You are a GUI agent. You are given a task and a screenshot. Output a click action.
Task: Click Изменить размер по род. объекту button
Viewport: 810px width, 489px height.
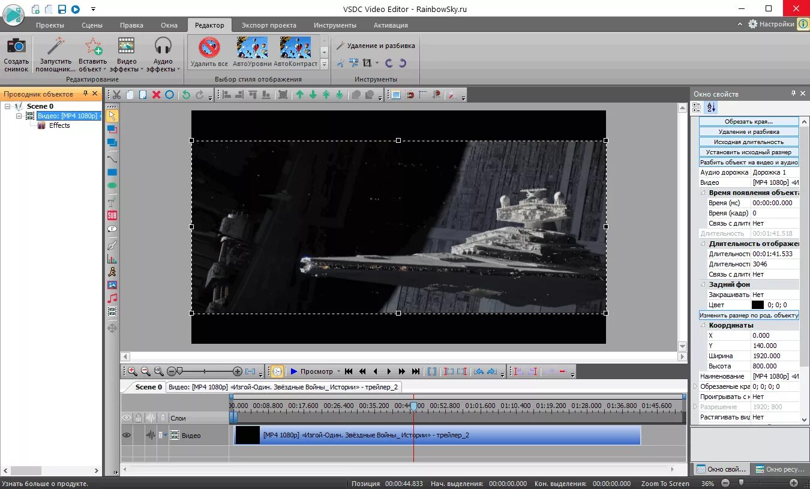click(749, 315)
